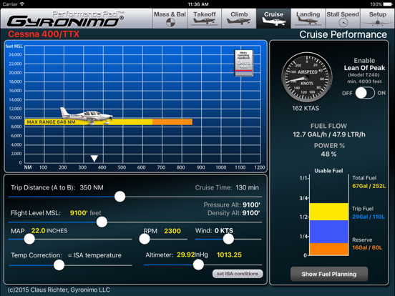Tap the 11:36 AM clock in status bar
Image resolution: width=395 pixels, height=296 pixels.
point(198,4)
